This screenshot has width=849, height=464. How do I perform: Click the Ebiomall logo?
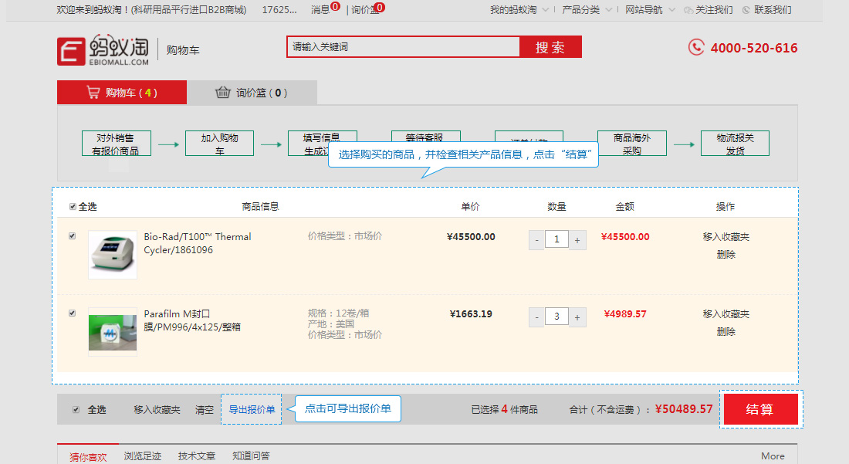click(103, 50)
